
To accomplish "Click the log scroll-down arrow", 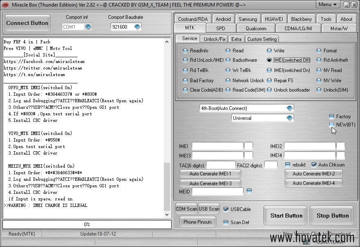I will tap(167, 215).
